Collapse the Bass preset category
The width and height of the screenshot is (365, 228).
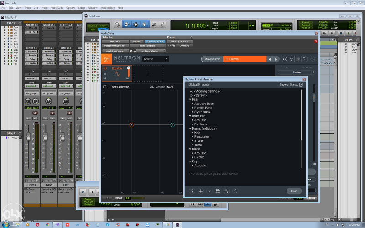[x=190, y=99]
